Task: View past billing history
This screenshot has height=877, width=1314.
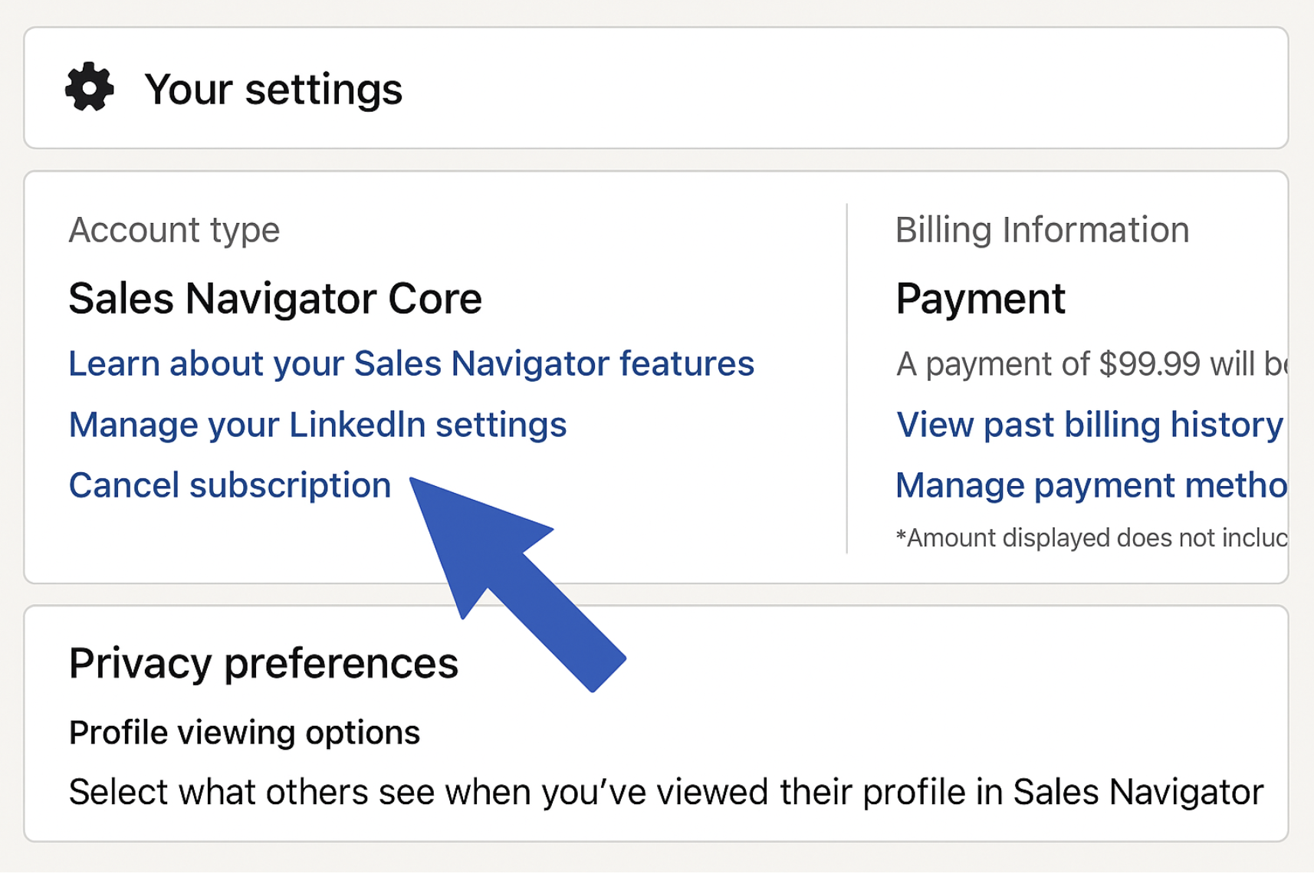Action: pos(1089,425)
